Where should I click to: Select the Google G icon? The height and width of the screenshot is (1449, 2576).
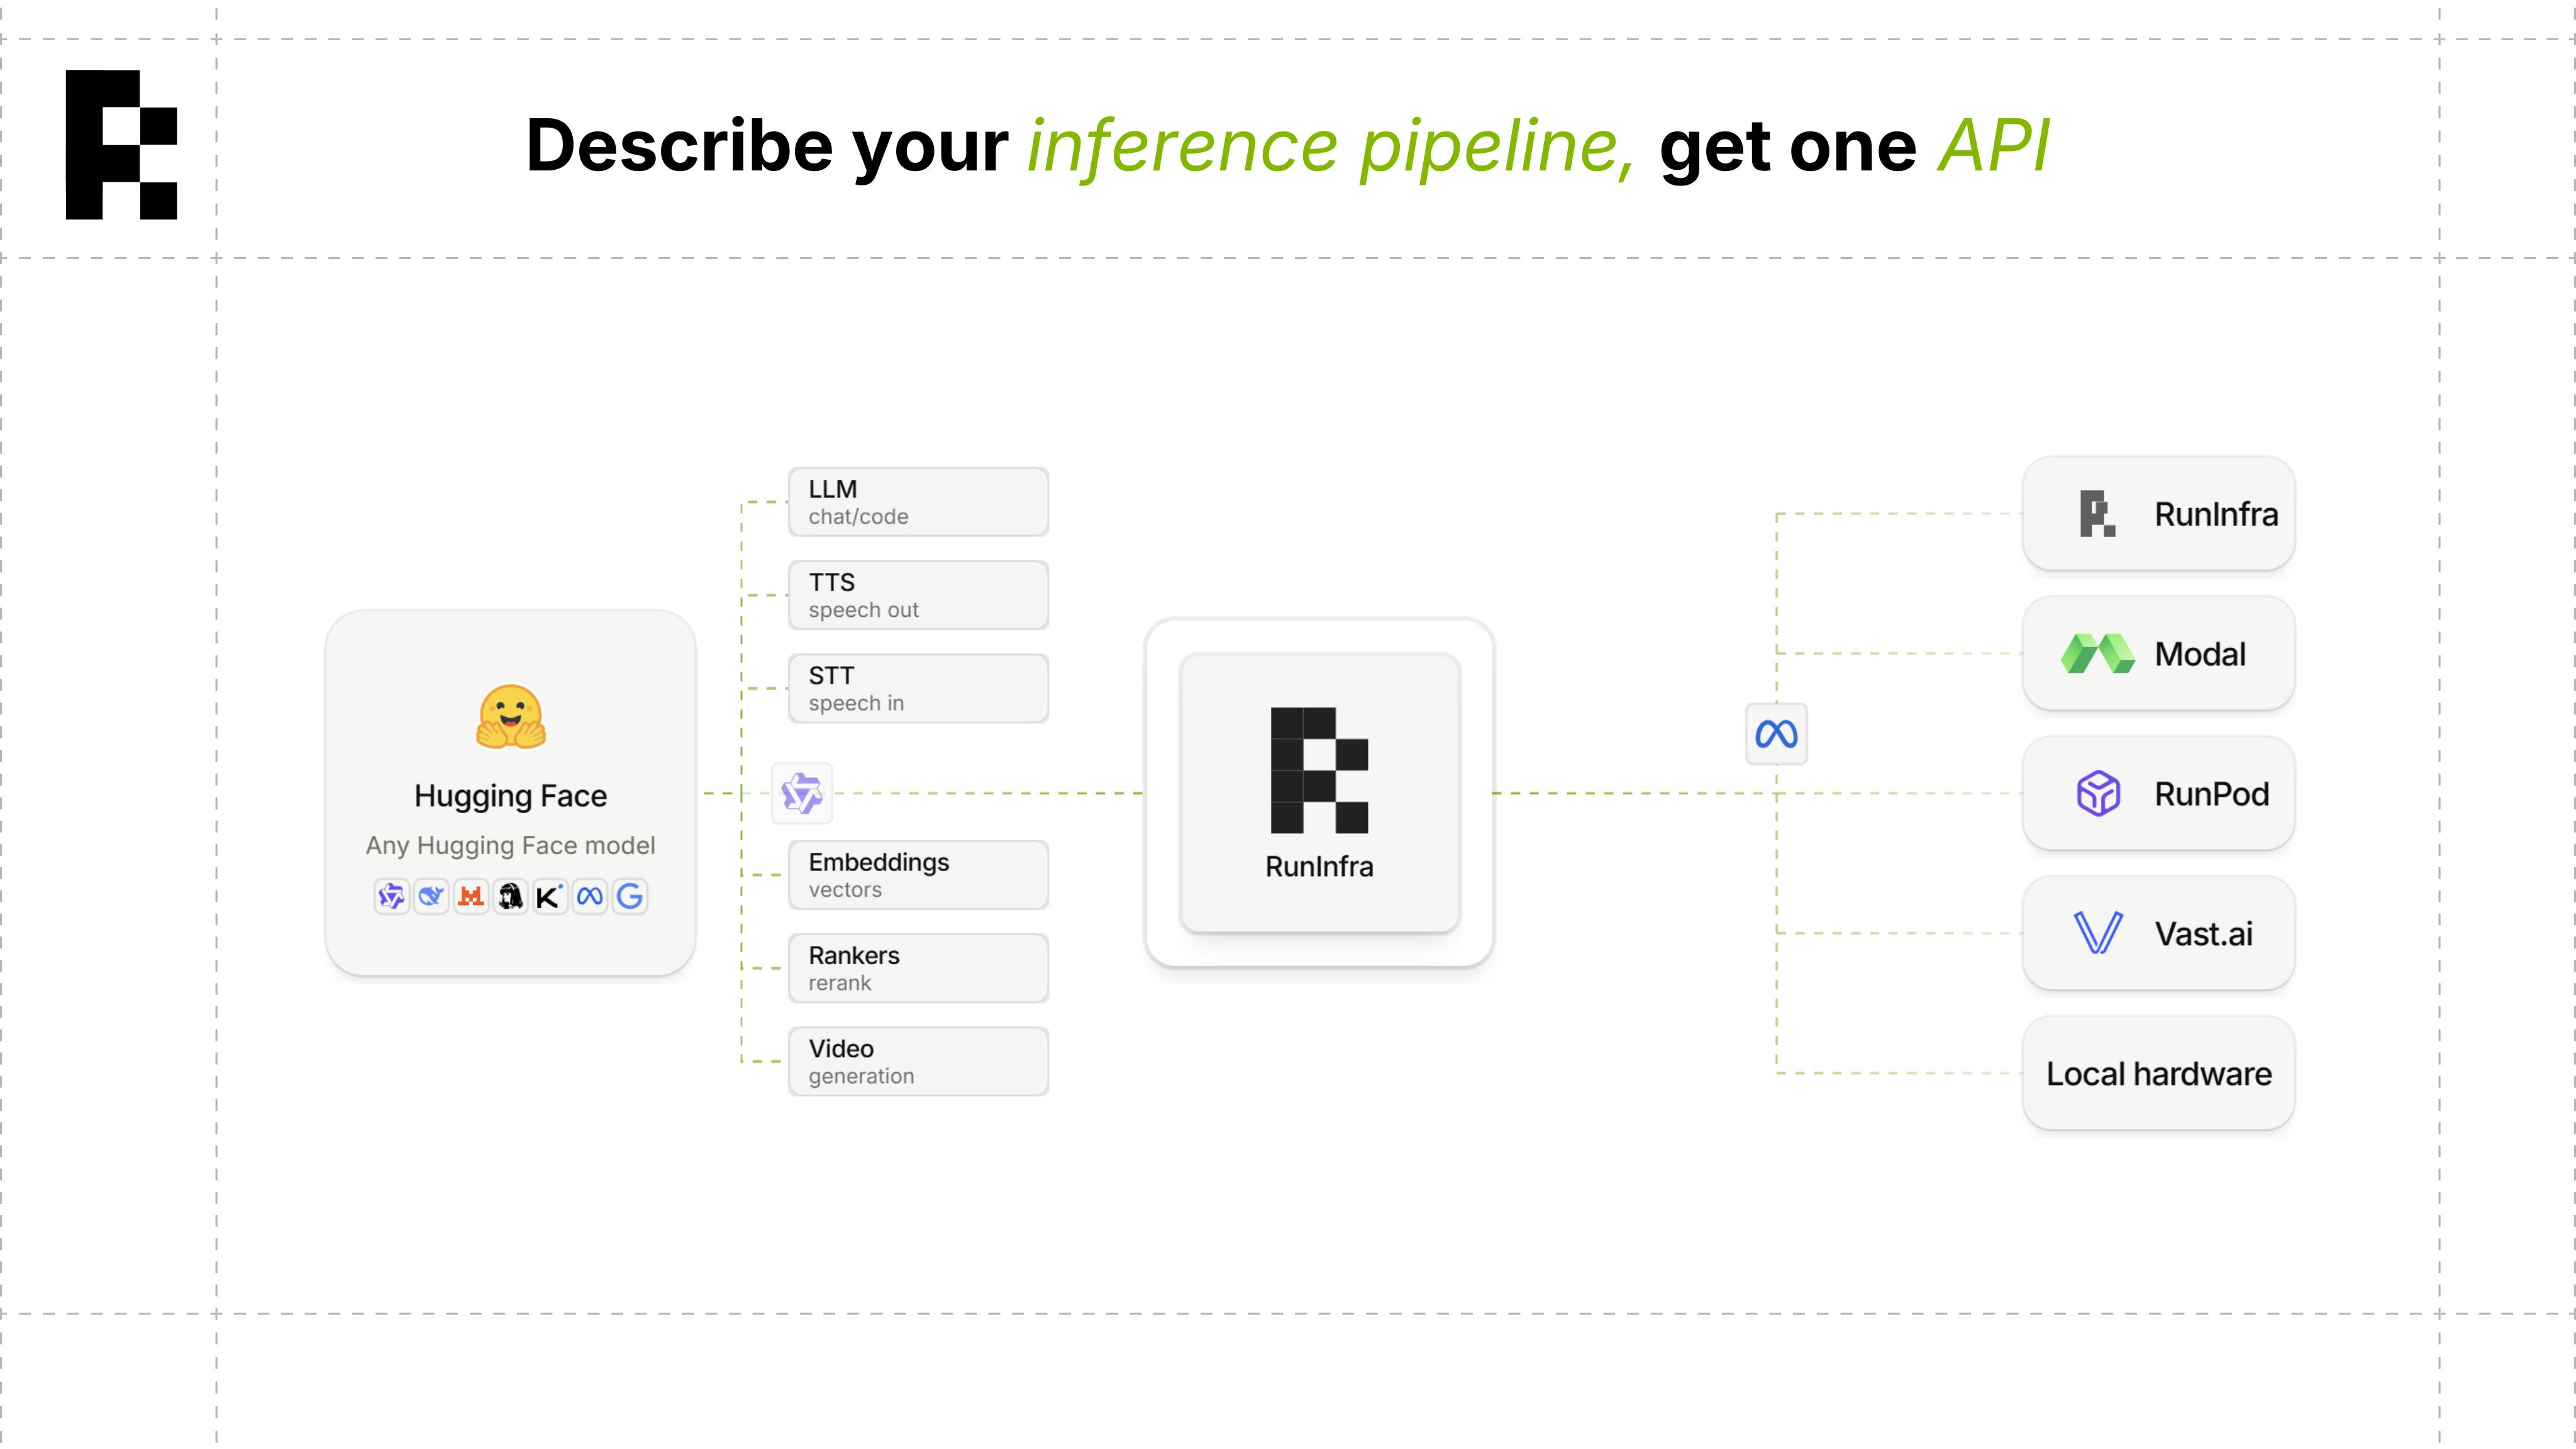(630, 896)
